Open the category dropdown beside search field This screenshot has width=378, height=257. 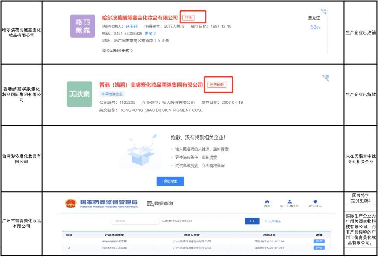point(135,221)
